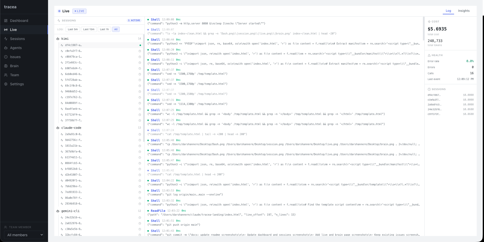Screen dimensions: 484x242
Task: Click the clock icon on session 37f58b7f
Action: click(x=140, y=120)
